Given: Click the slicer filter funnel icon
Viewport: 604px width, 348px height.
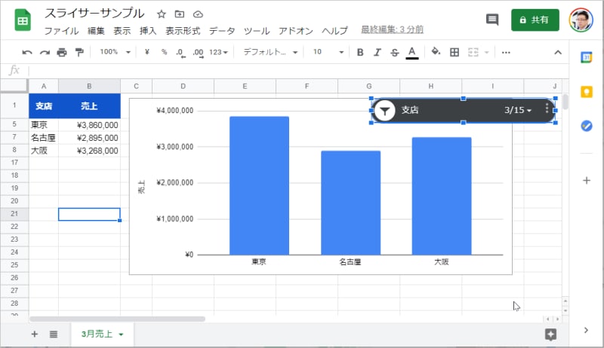Looking at the screenshot, I should click(384, 111).
